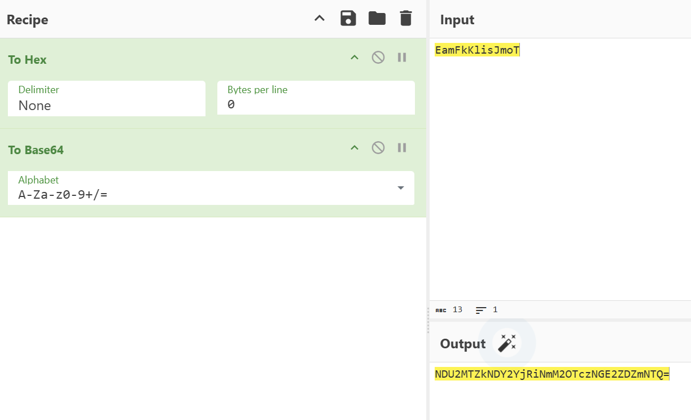Expand the Base64 Alphabet dropdown arrow

pos(401,188)
